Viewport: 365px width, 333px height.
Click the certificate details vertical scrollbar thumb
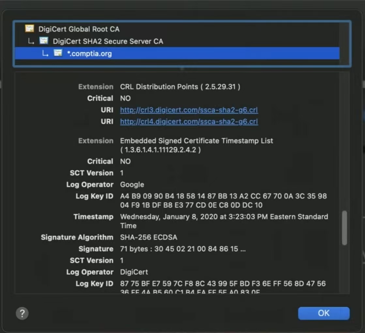(344, 228)
